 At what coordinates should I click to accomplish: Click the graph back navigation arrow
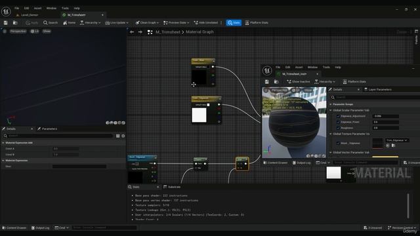pos(132,32)
